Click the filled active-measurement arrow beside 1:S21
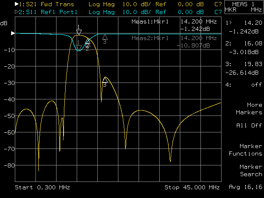Image resolution: width=264 pixels, height=198 pixels. pyautogui.click(x=16, y=4)
